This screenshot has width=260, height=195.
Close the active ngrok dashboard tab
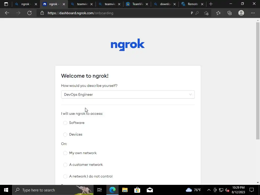pos(64,4)
